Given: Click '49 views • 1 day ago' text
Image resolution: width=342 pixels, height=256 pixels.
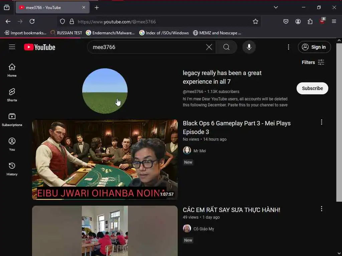Looking at the screenshot, I should (x=201, y=217).
